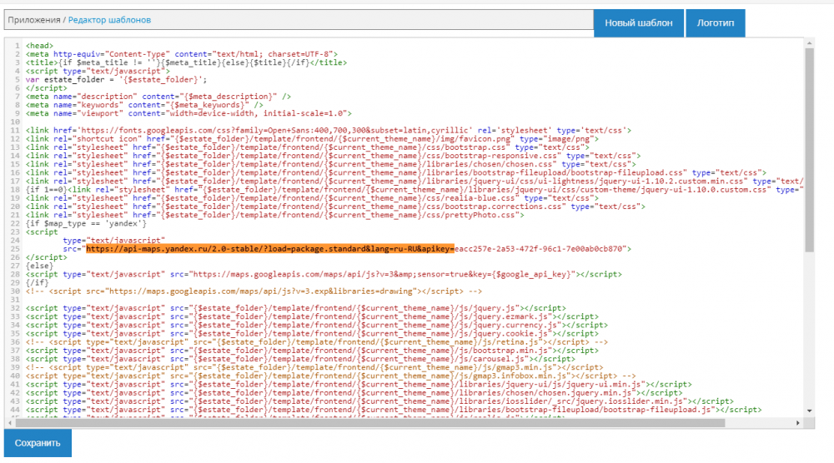Click the chosen.css stylesheet line
834x463 pixels.
point(331,165)
